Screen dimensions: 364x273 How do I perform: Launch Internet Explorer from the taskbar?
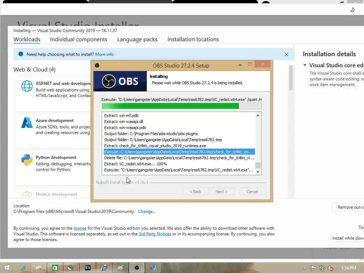coord(23,268)
